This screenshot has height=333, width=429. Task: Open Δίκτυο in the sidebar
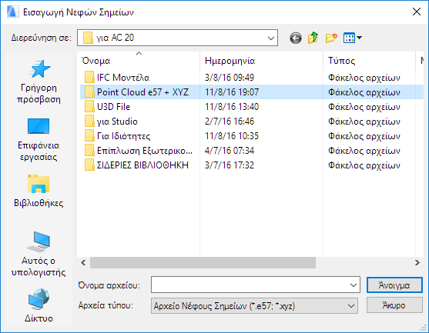tap(39, 305)
